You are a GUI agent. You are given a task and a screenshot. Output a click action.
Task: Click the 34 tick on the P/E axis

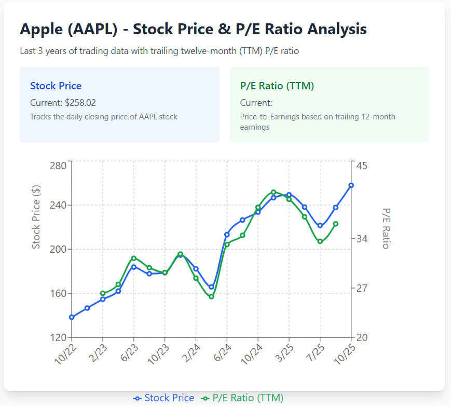coord(361,239)
